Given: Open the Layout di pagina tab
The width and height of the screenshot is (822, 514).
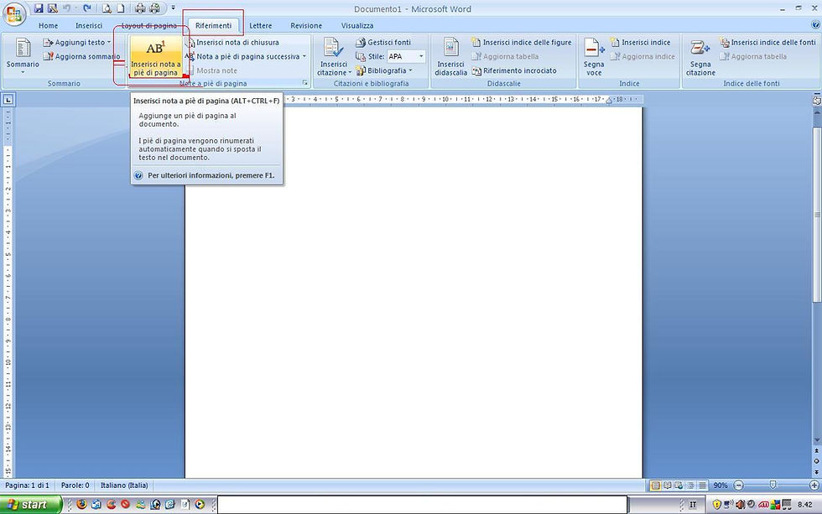Looking at the screenshot, I should click(x=149, y=25).
